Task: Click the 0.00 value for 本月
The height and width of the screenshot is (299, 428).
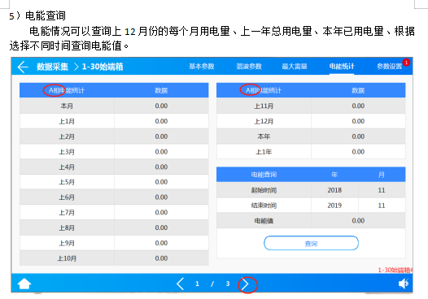Action: (161, 106)
